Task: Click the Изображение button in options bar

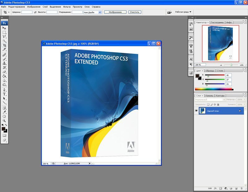Action: 115,12
